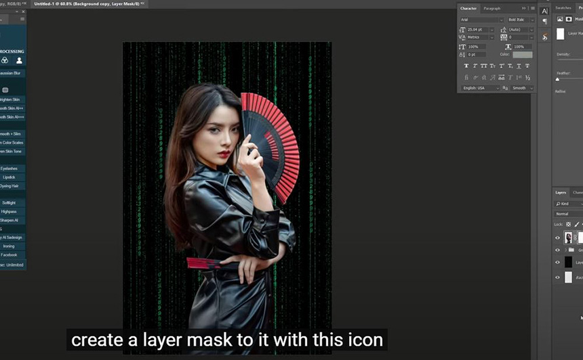Switch to the Paragraph tab
Screen dimensions: 583x360
tap(492, 8)
